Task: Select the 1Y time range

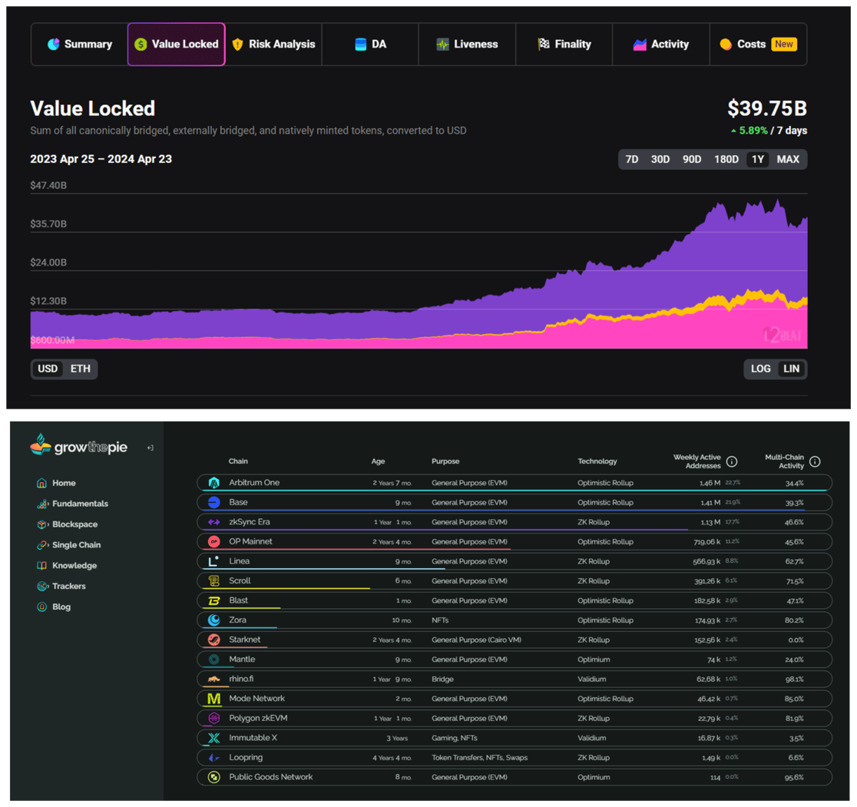Action: [757, 160]
